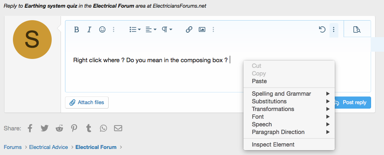Share via the Tumblr icon
This screenshot has height=155, width=384.
(89, 128)
